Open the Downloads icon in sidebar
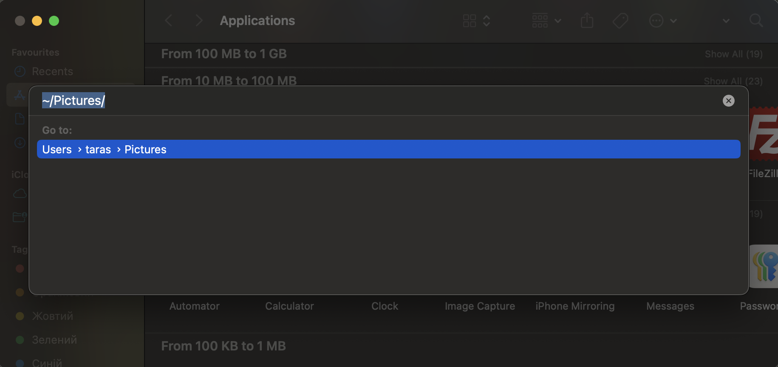 tap(20, 142)
